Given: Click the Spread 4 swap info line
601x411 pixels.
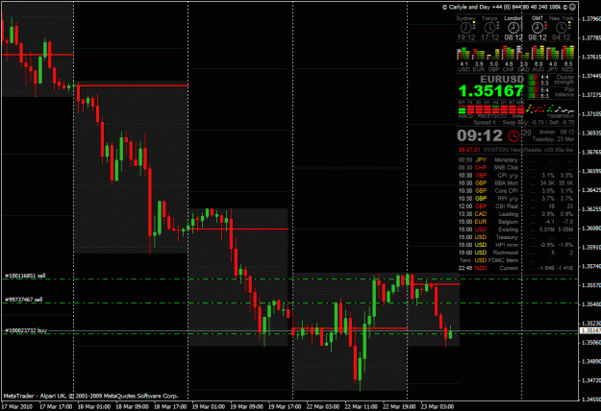Looking at the screenshot, I should (523, 123).
